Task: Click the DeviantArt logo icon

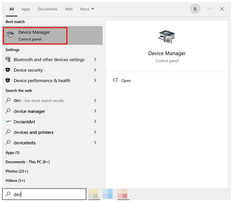Action: [x=8, y=122]
